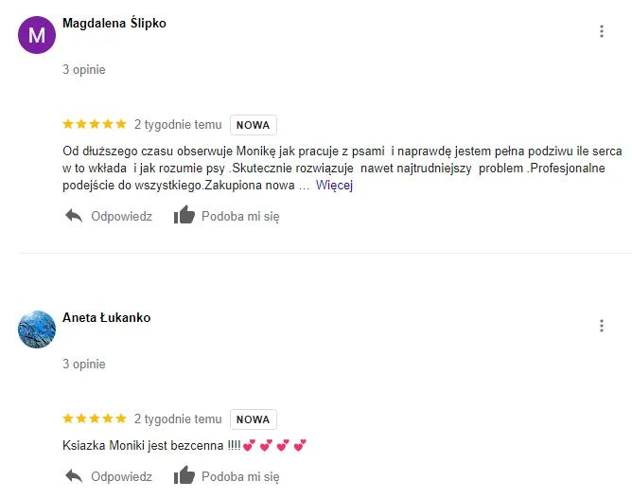Click Odpowiedz under Aneta's review
Screen dimensions: 632x499
click(x=121, y=476)
